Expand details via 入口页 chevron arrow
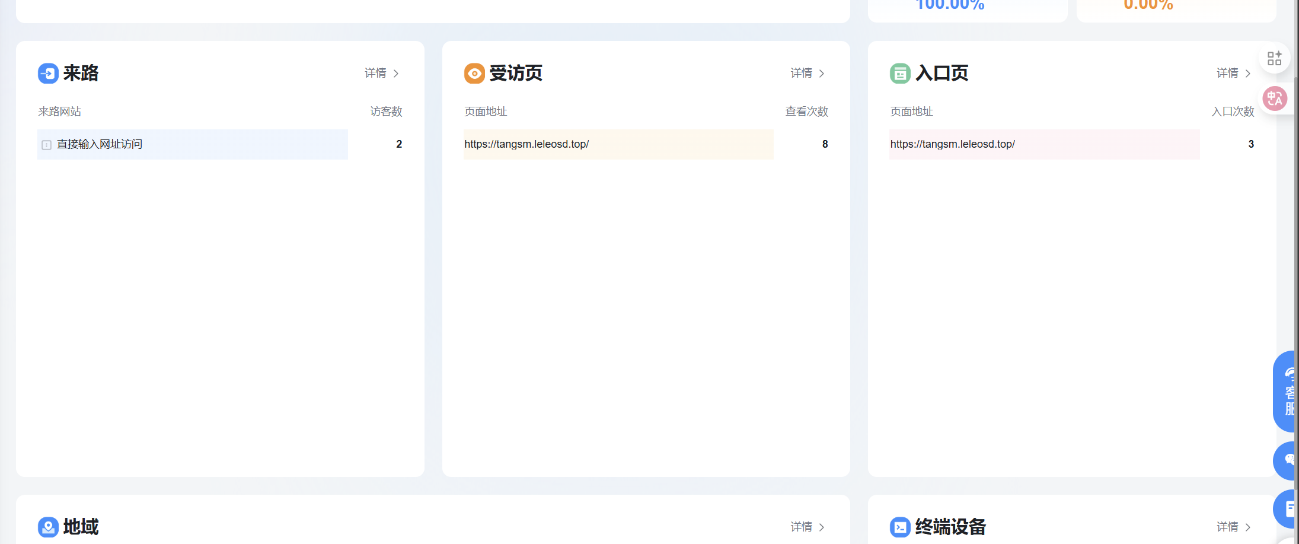Viewport: 1299px width, 544px height. [1248, 73]
